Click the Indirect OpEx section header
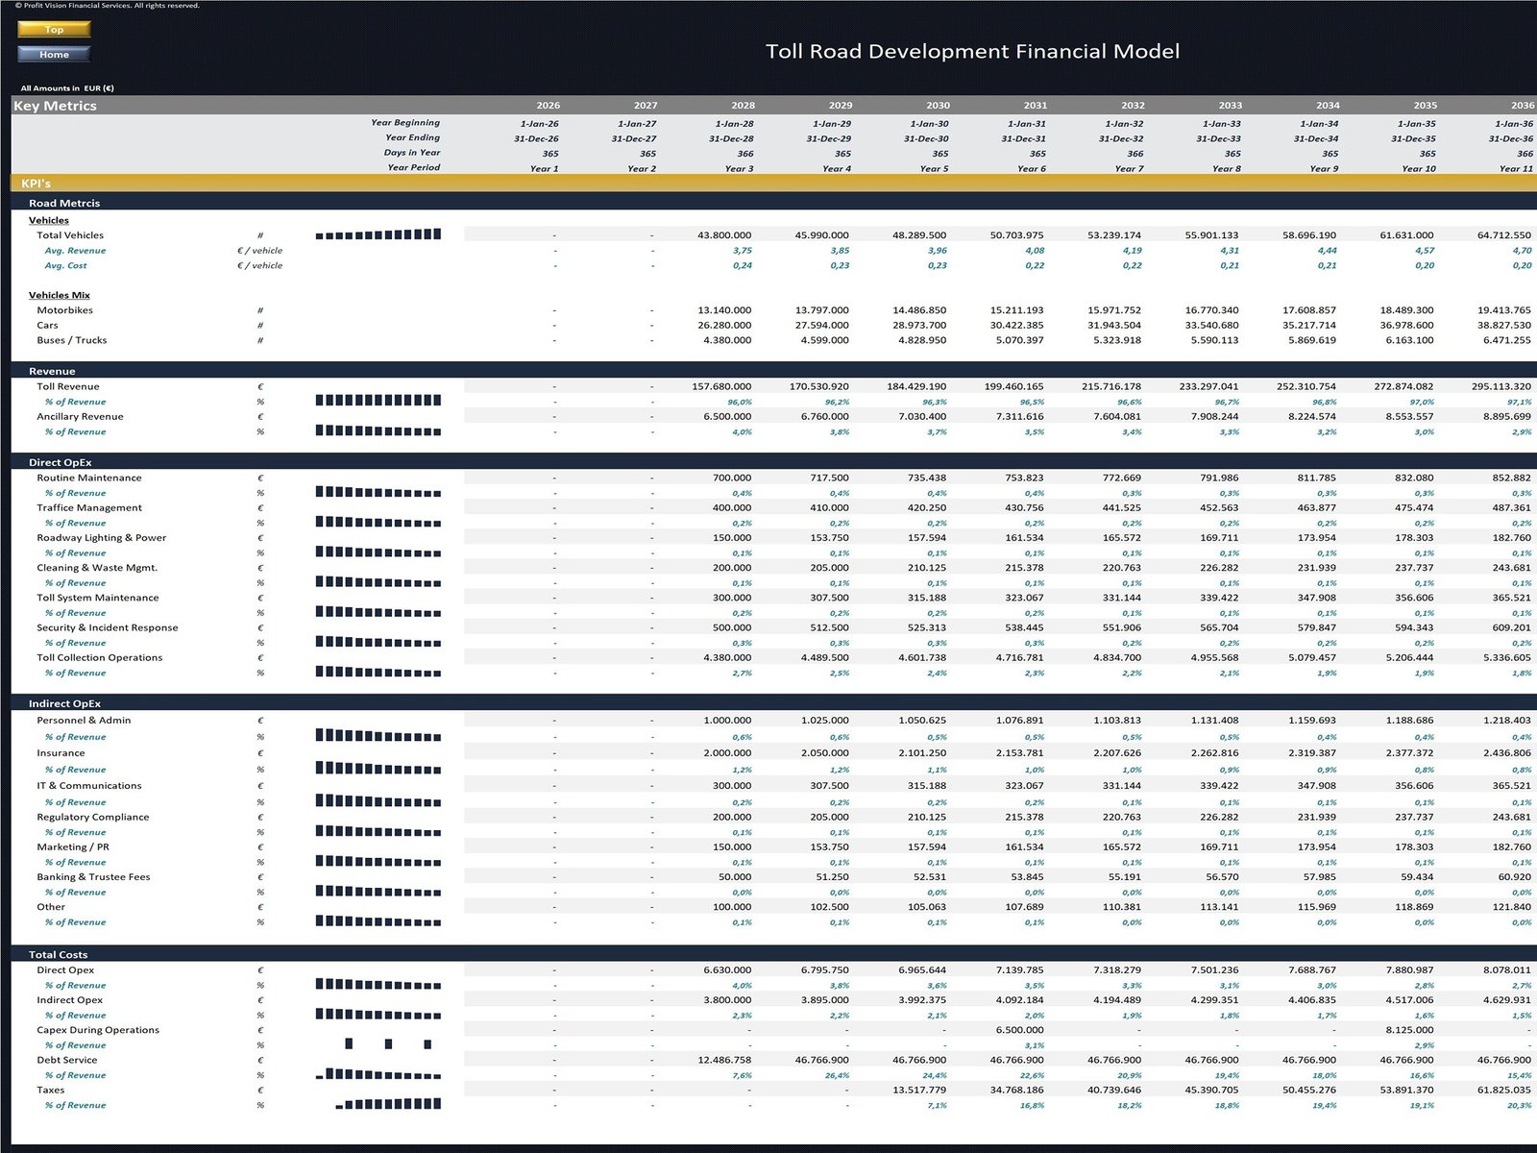 (64, 703)
